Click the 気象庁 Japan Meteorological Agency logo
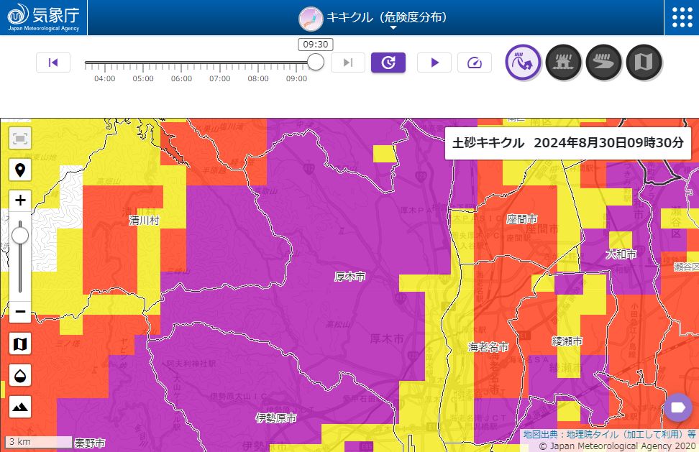 44,17
